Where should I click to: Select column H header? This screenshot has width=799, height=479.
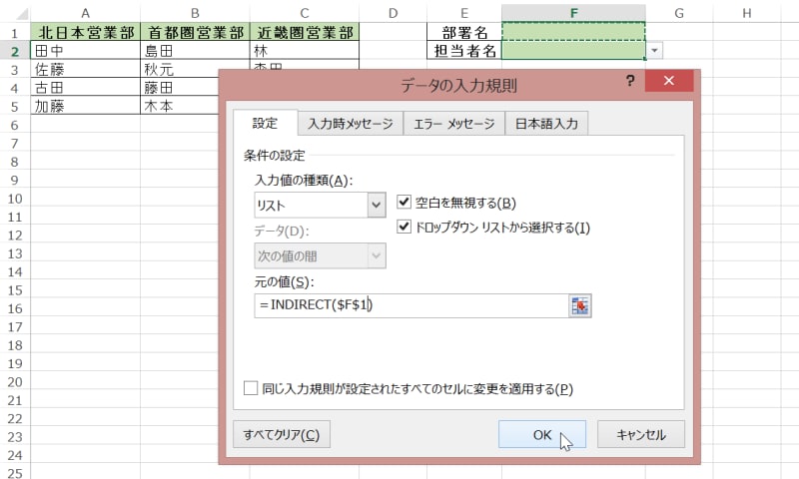click(746, 13)
